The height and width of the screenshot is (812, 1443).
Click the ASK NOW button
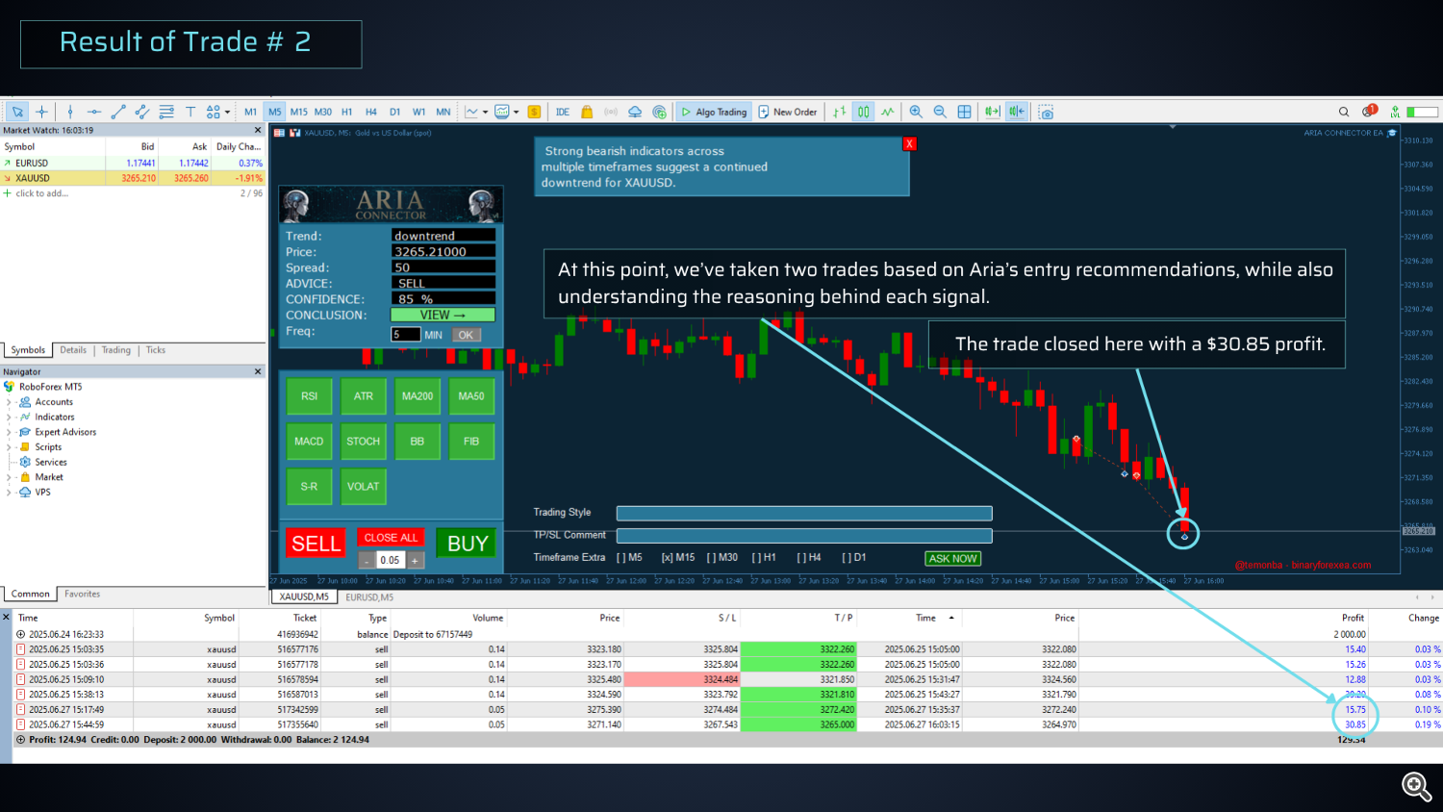tap(952, 559)
